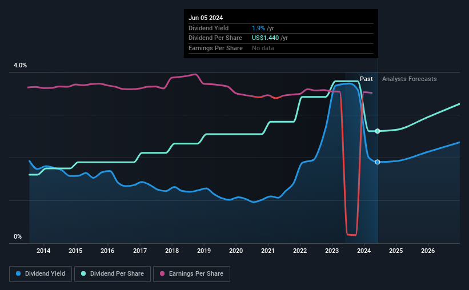469x290 pixels.
Task: Click the 0% y-axis label
Action: [x=18, y=236]
